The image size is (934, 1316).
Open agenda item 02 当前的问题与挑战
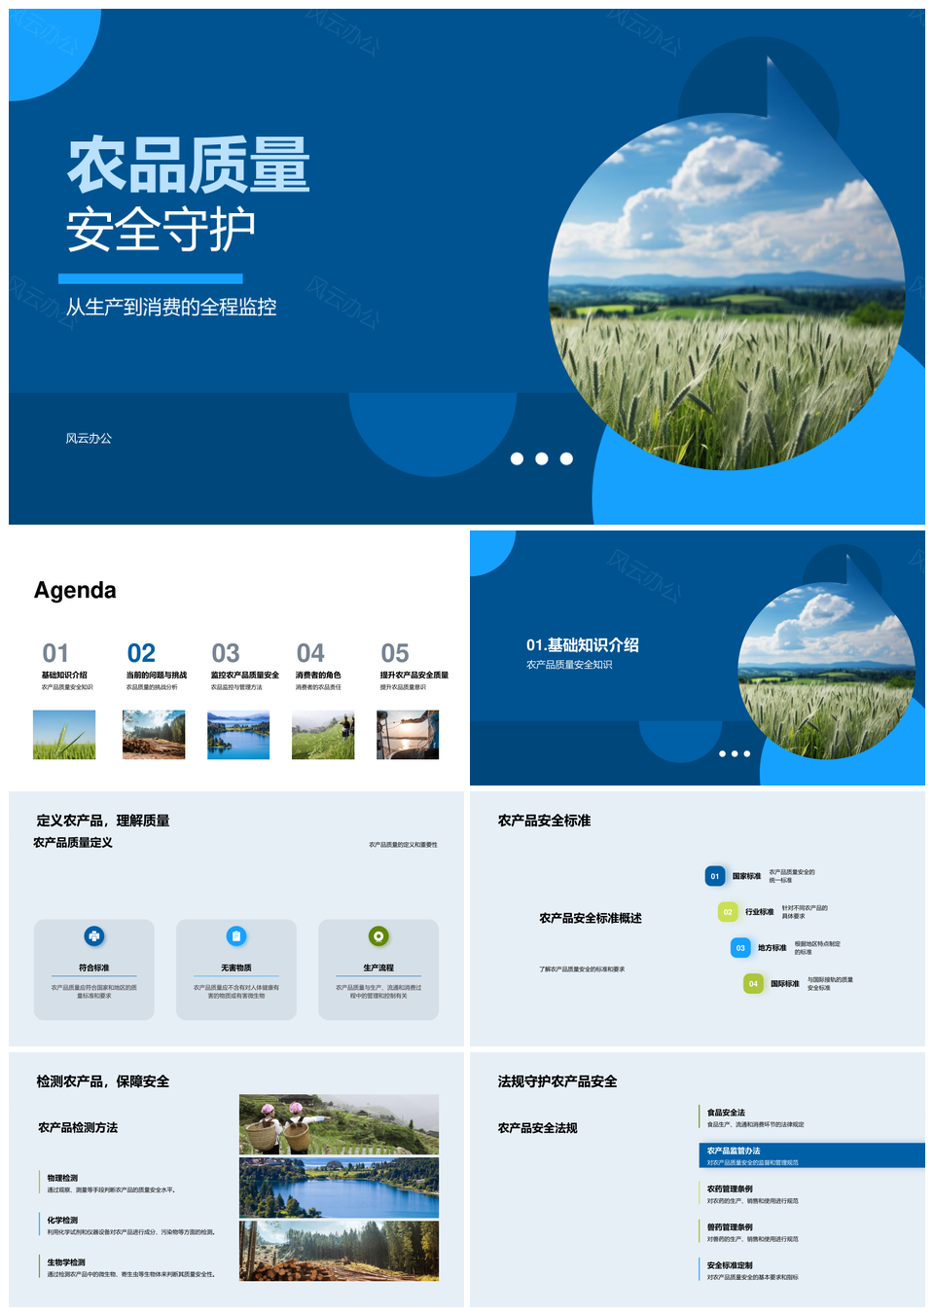[156, 664]
